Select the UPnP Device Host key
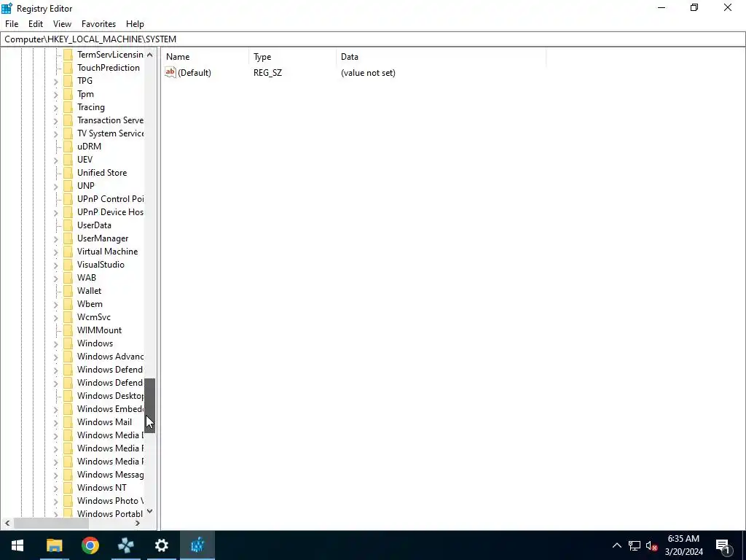Screen dimensions: 746x560 click(110, 212)
